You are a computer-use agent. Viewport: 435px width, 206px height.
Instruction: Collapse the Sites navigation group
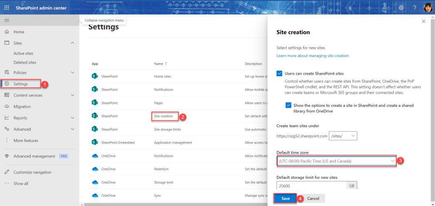(x=72, y=43)
